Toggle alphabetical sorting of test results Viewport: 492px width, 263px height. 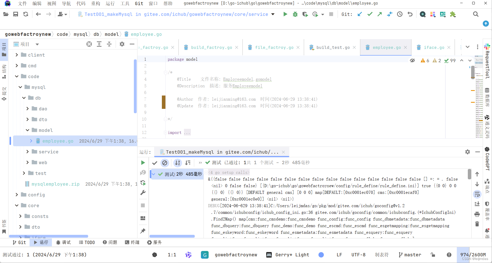pyautogui.click(x=178, y=163)
